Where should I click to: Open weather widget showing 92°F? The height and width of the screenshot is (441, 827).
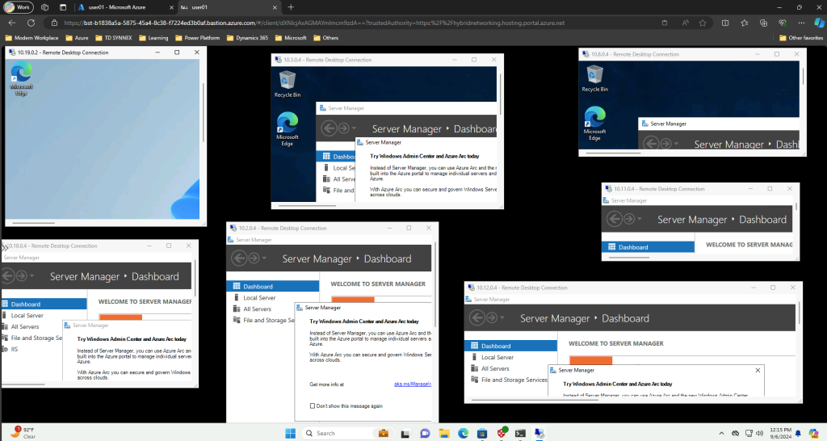23,433
